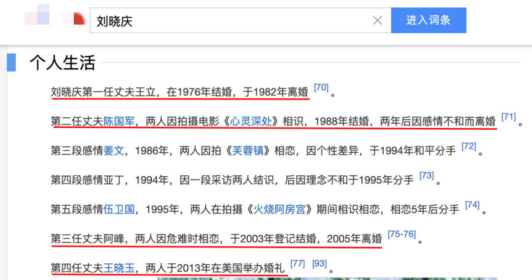Screen dimensions: 532x280
Task: Open the 火烧阿房宫 link
Action: tap(279, 210)
